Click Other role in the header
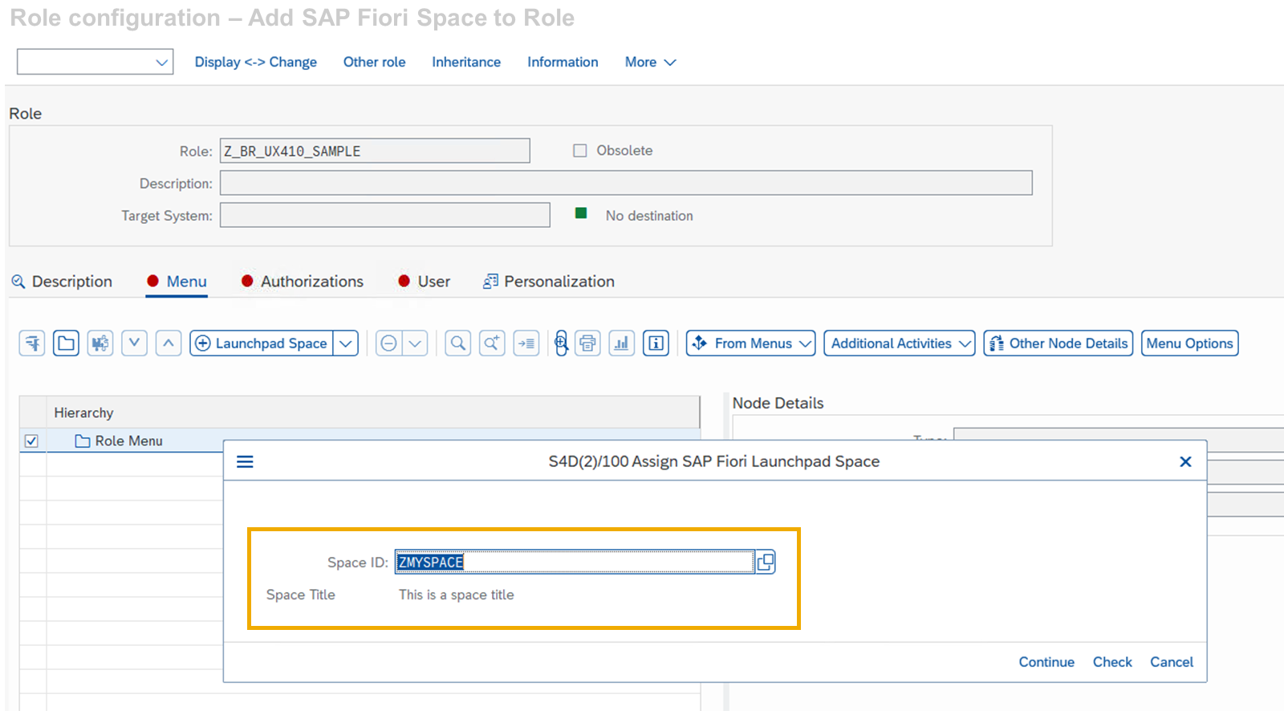 pos(375,62)
